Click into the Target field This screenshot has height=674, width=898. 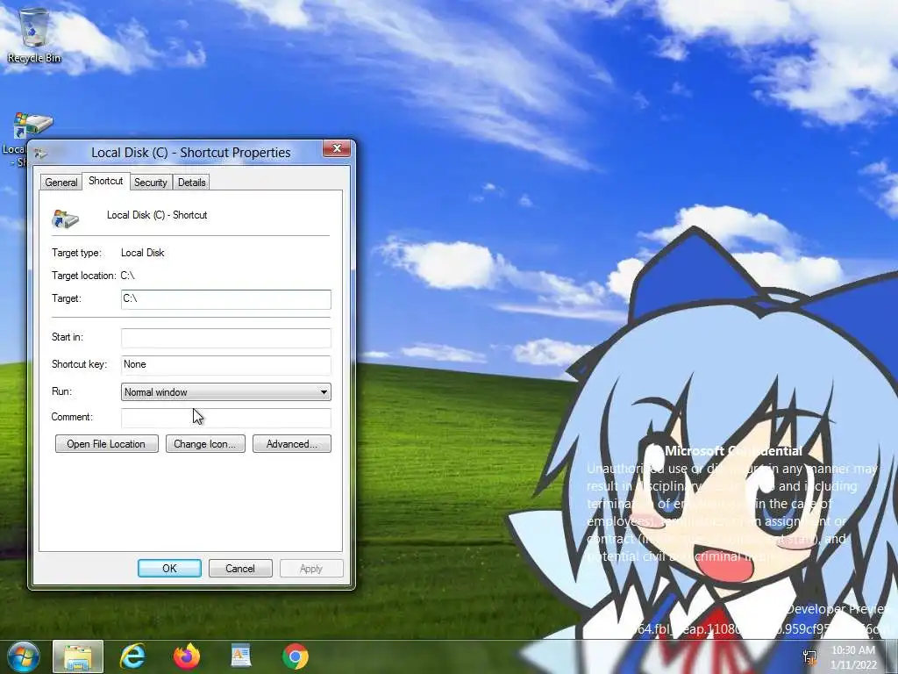(226, 299)
